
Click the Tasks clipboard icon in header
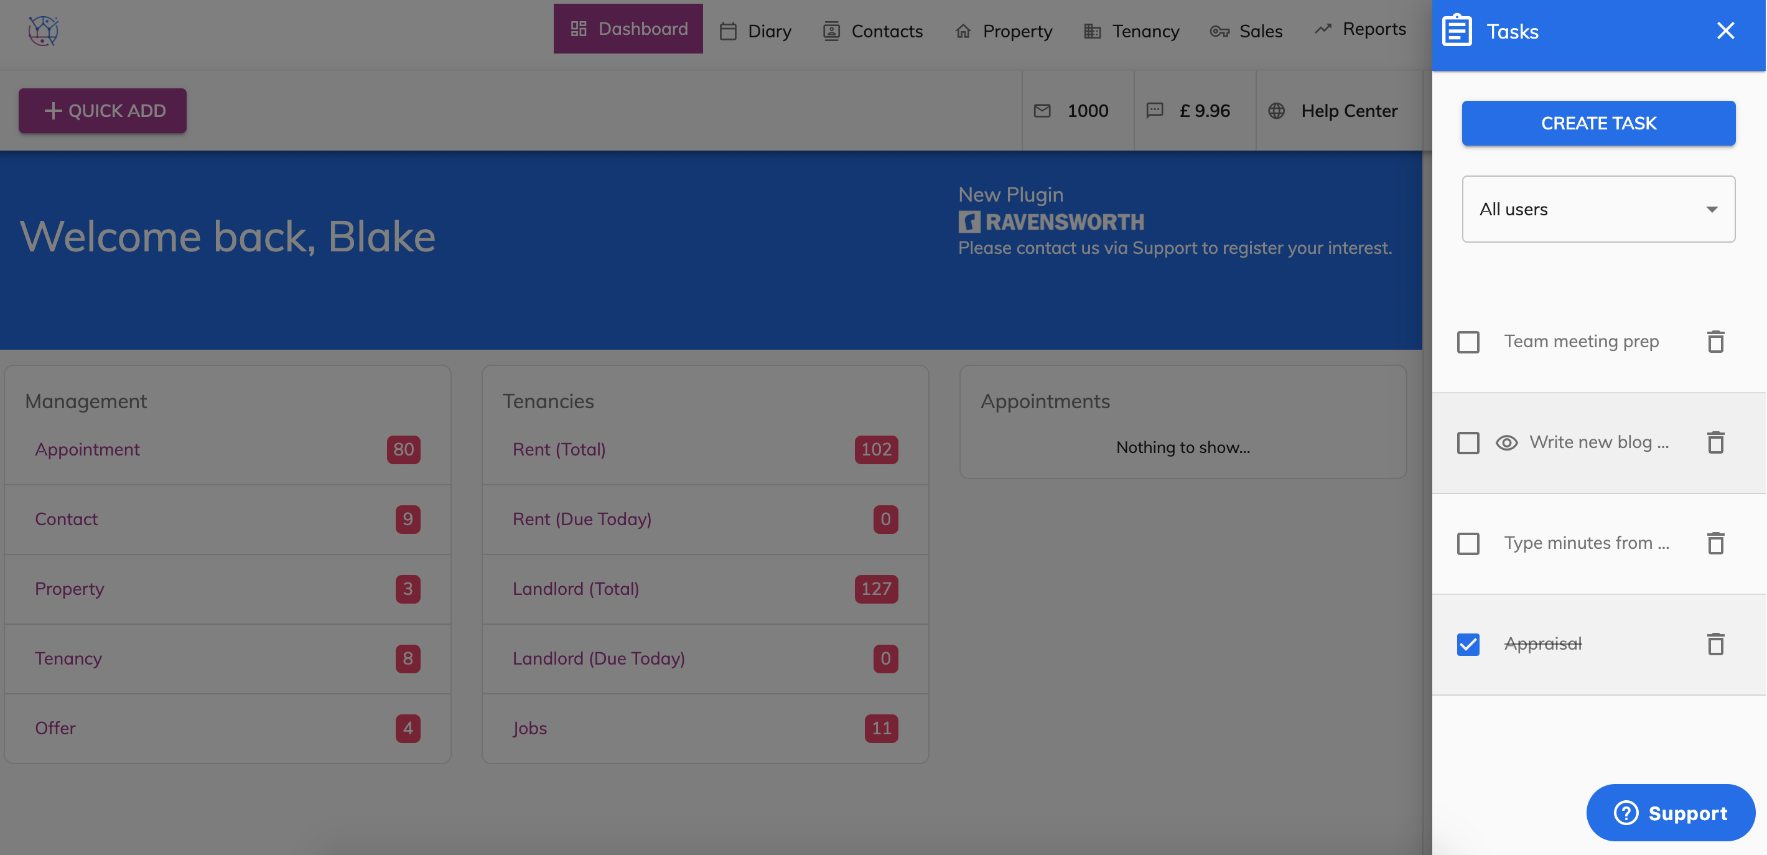(x=1457, y=31)
